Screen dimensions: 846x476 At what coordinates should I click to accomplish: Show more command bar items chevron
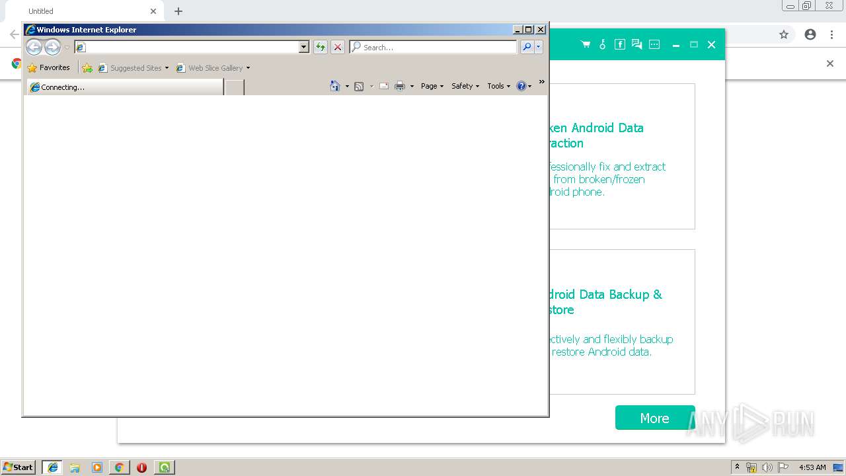point(542,82)
